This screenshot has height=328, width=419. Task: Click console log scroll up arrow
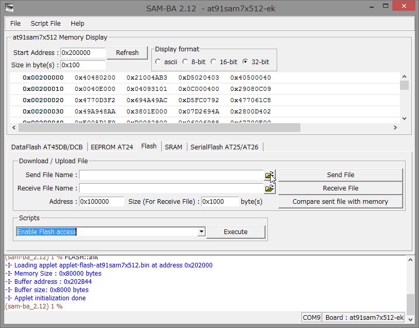pos(410,260)
